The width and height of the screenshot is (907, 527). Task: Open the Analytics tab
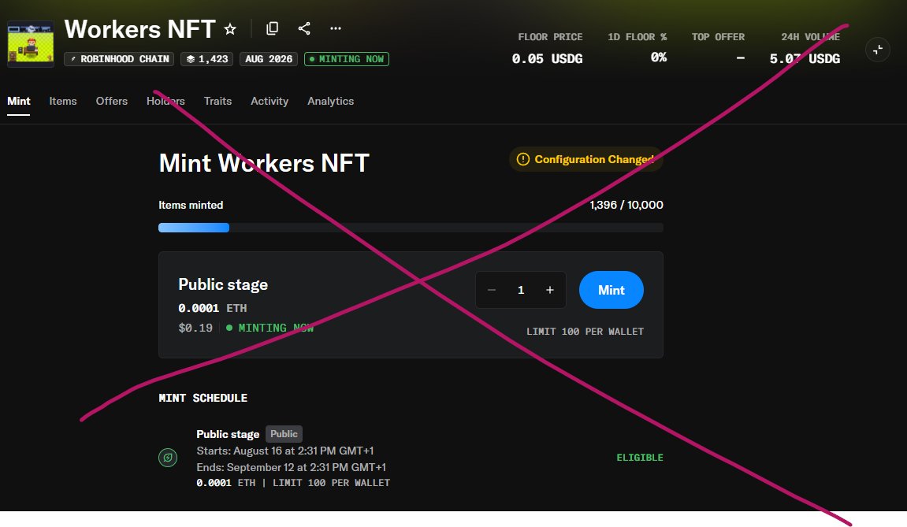(330, 102)
